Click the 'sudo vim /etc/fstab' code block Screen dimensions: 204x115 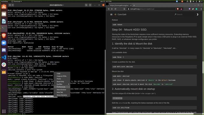pyautogui.click(x=154, y=108)
